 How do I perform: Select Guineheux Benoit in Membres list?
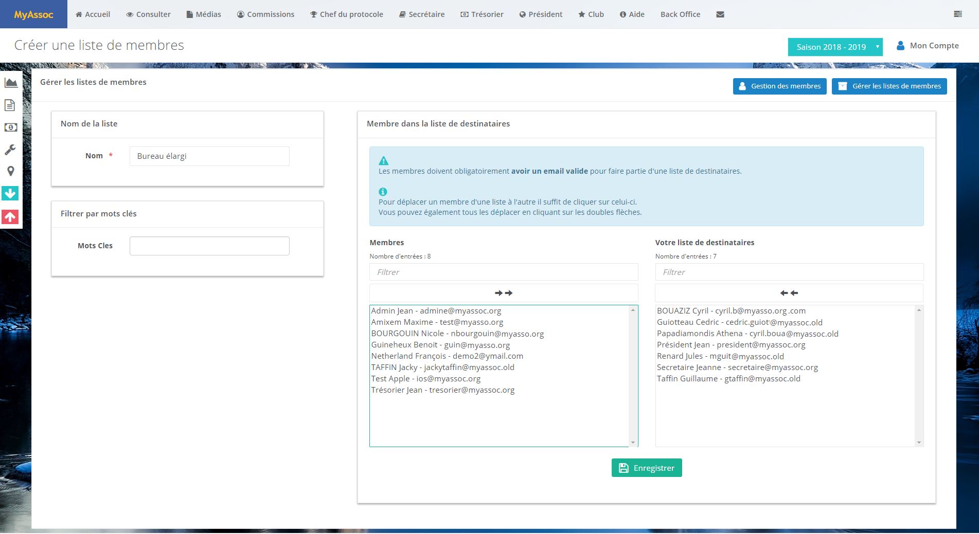(440, 345)
